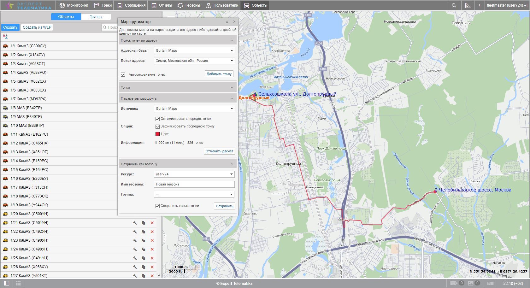
Task: Click route point 1 marker in Долгопрудный
Action: (x=255, y=95)
